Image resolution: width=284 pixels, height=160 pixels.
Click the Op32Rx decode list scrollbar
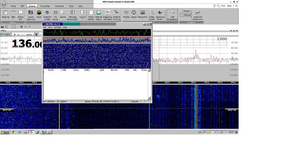(149, 85)
